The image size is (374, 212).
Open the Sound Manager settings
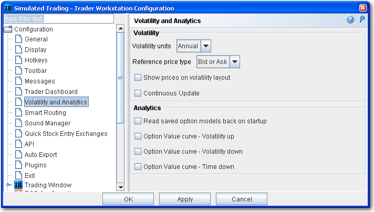tap(48, 123)
